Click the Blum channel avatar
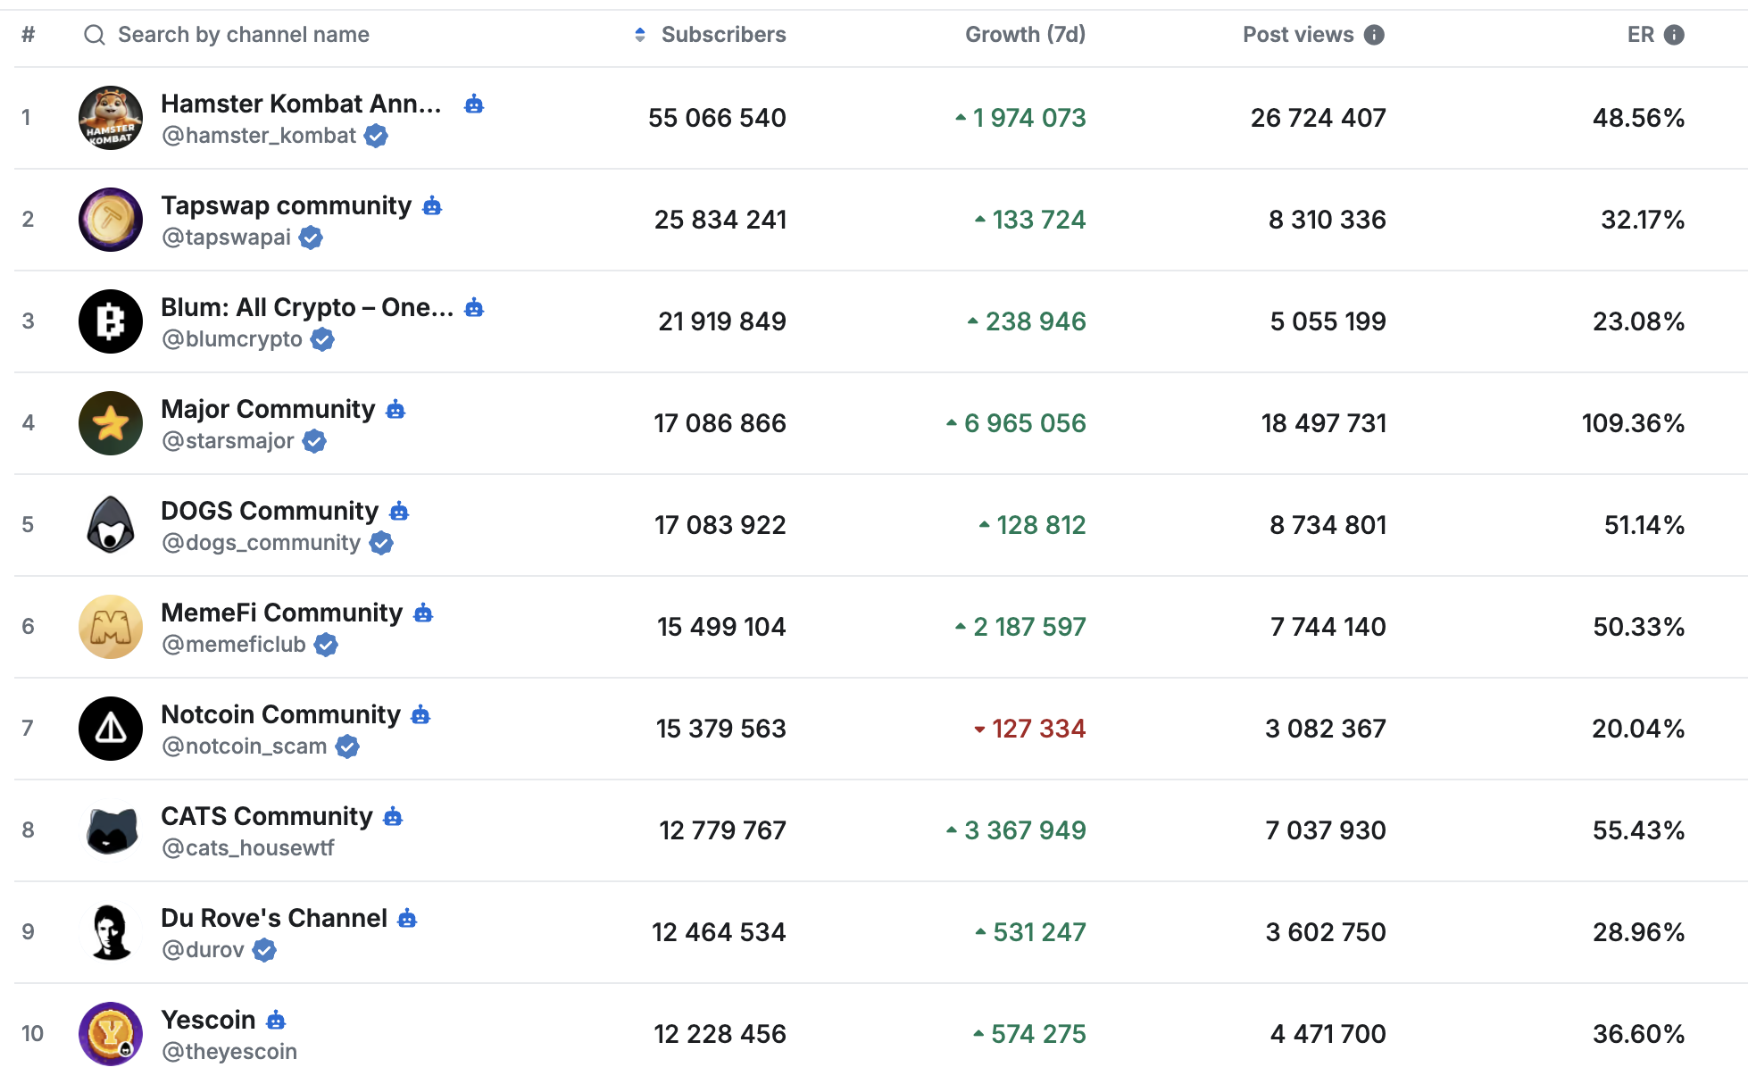 pos(111,321)
